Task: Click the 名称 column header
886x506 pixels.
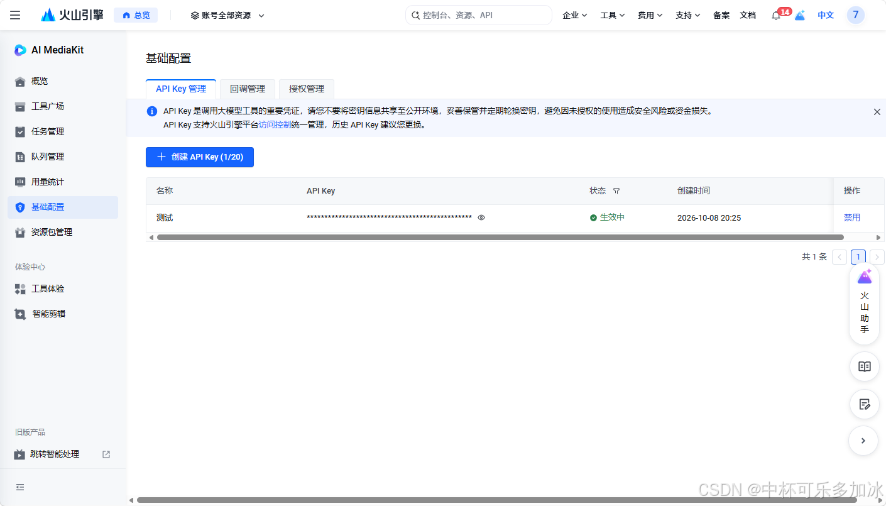Action: pyautogui.click(x=165, y=190)
